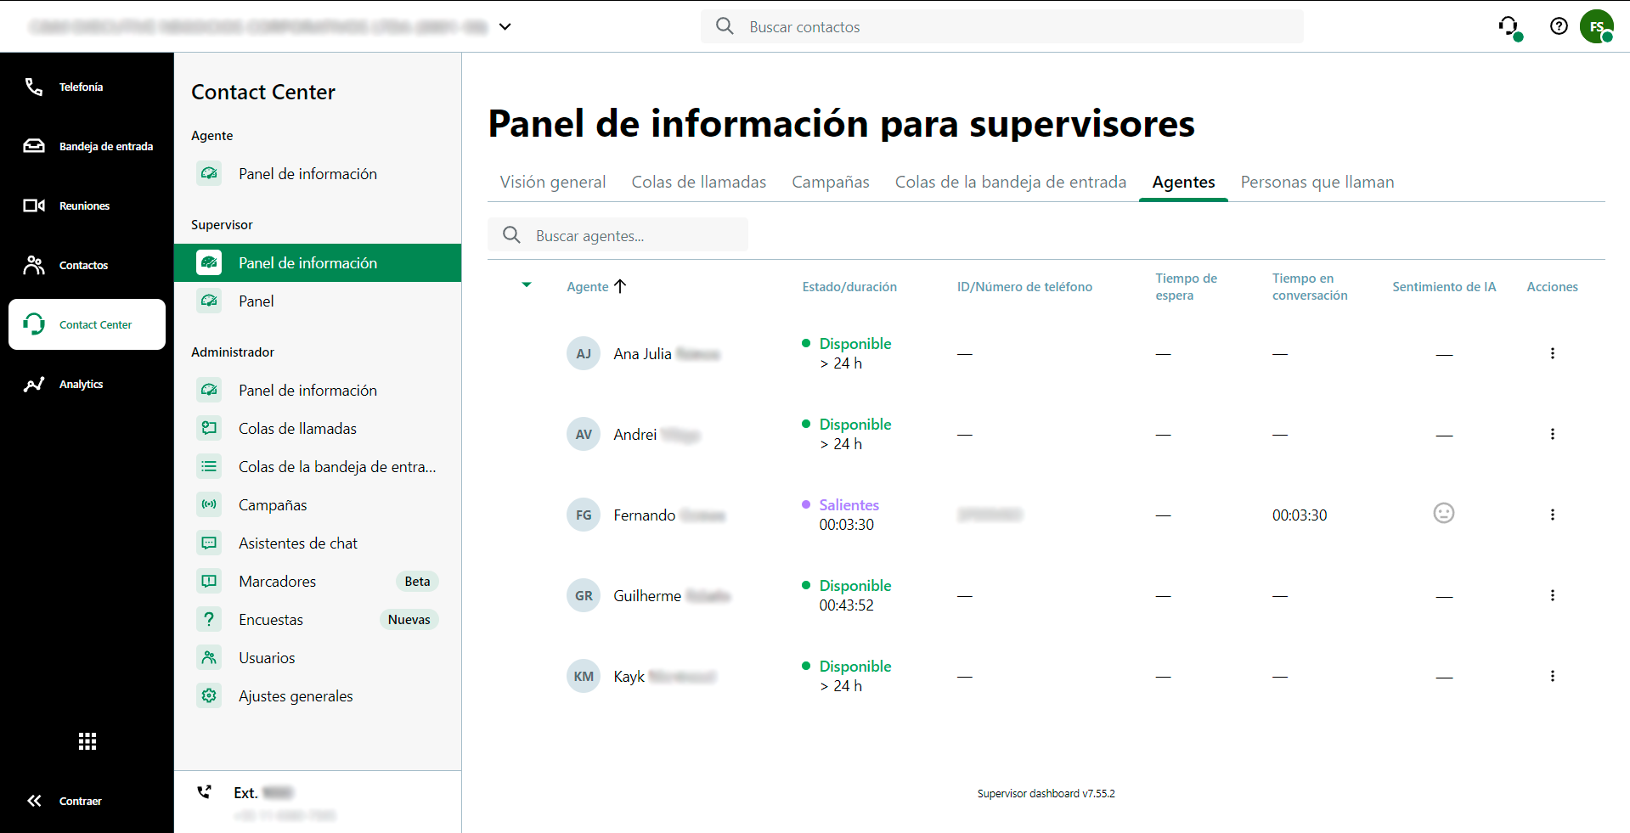Screen dimensions: 1630x833
Task: Open the actions menu for Guilherme
Action: click(1553, 595)
